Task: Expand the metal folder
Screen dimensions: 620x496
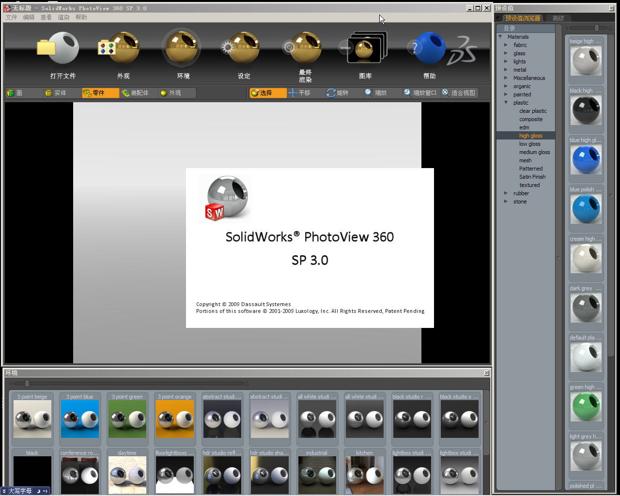Action: [506, 70]
